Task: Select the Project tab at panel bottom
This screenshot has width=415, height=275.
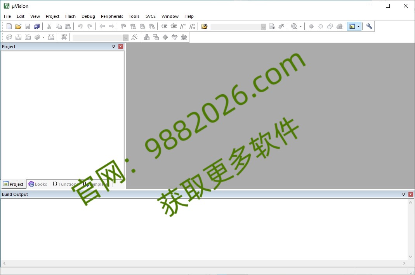Action: pos(14,184)
